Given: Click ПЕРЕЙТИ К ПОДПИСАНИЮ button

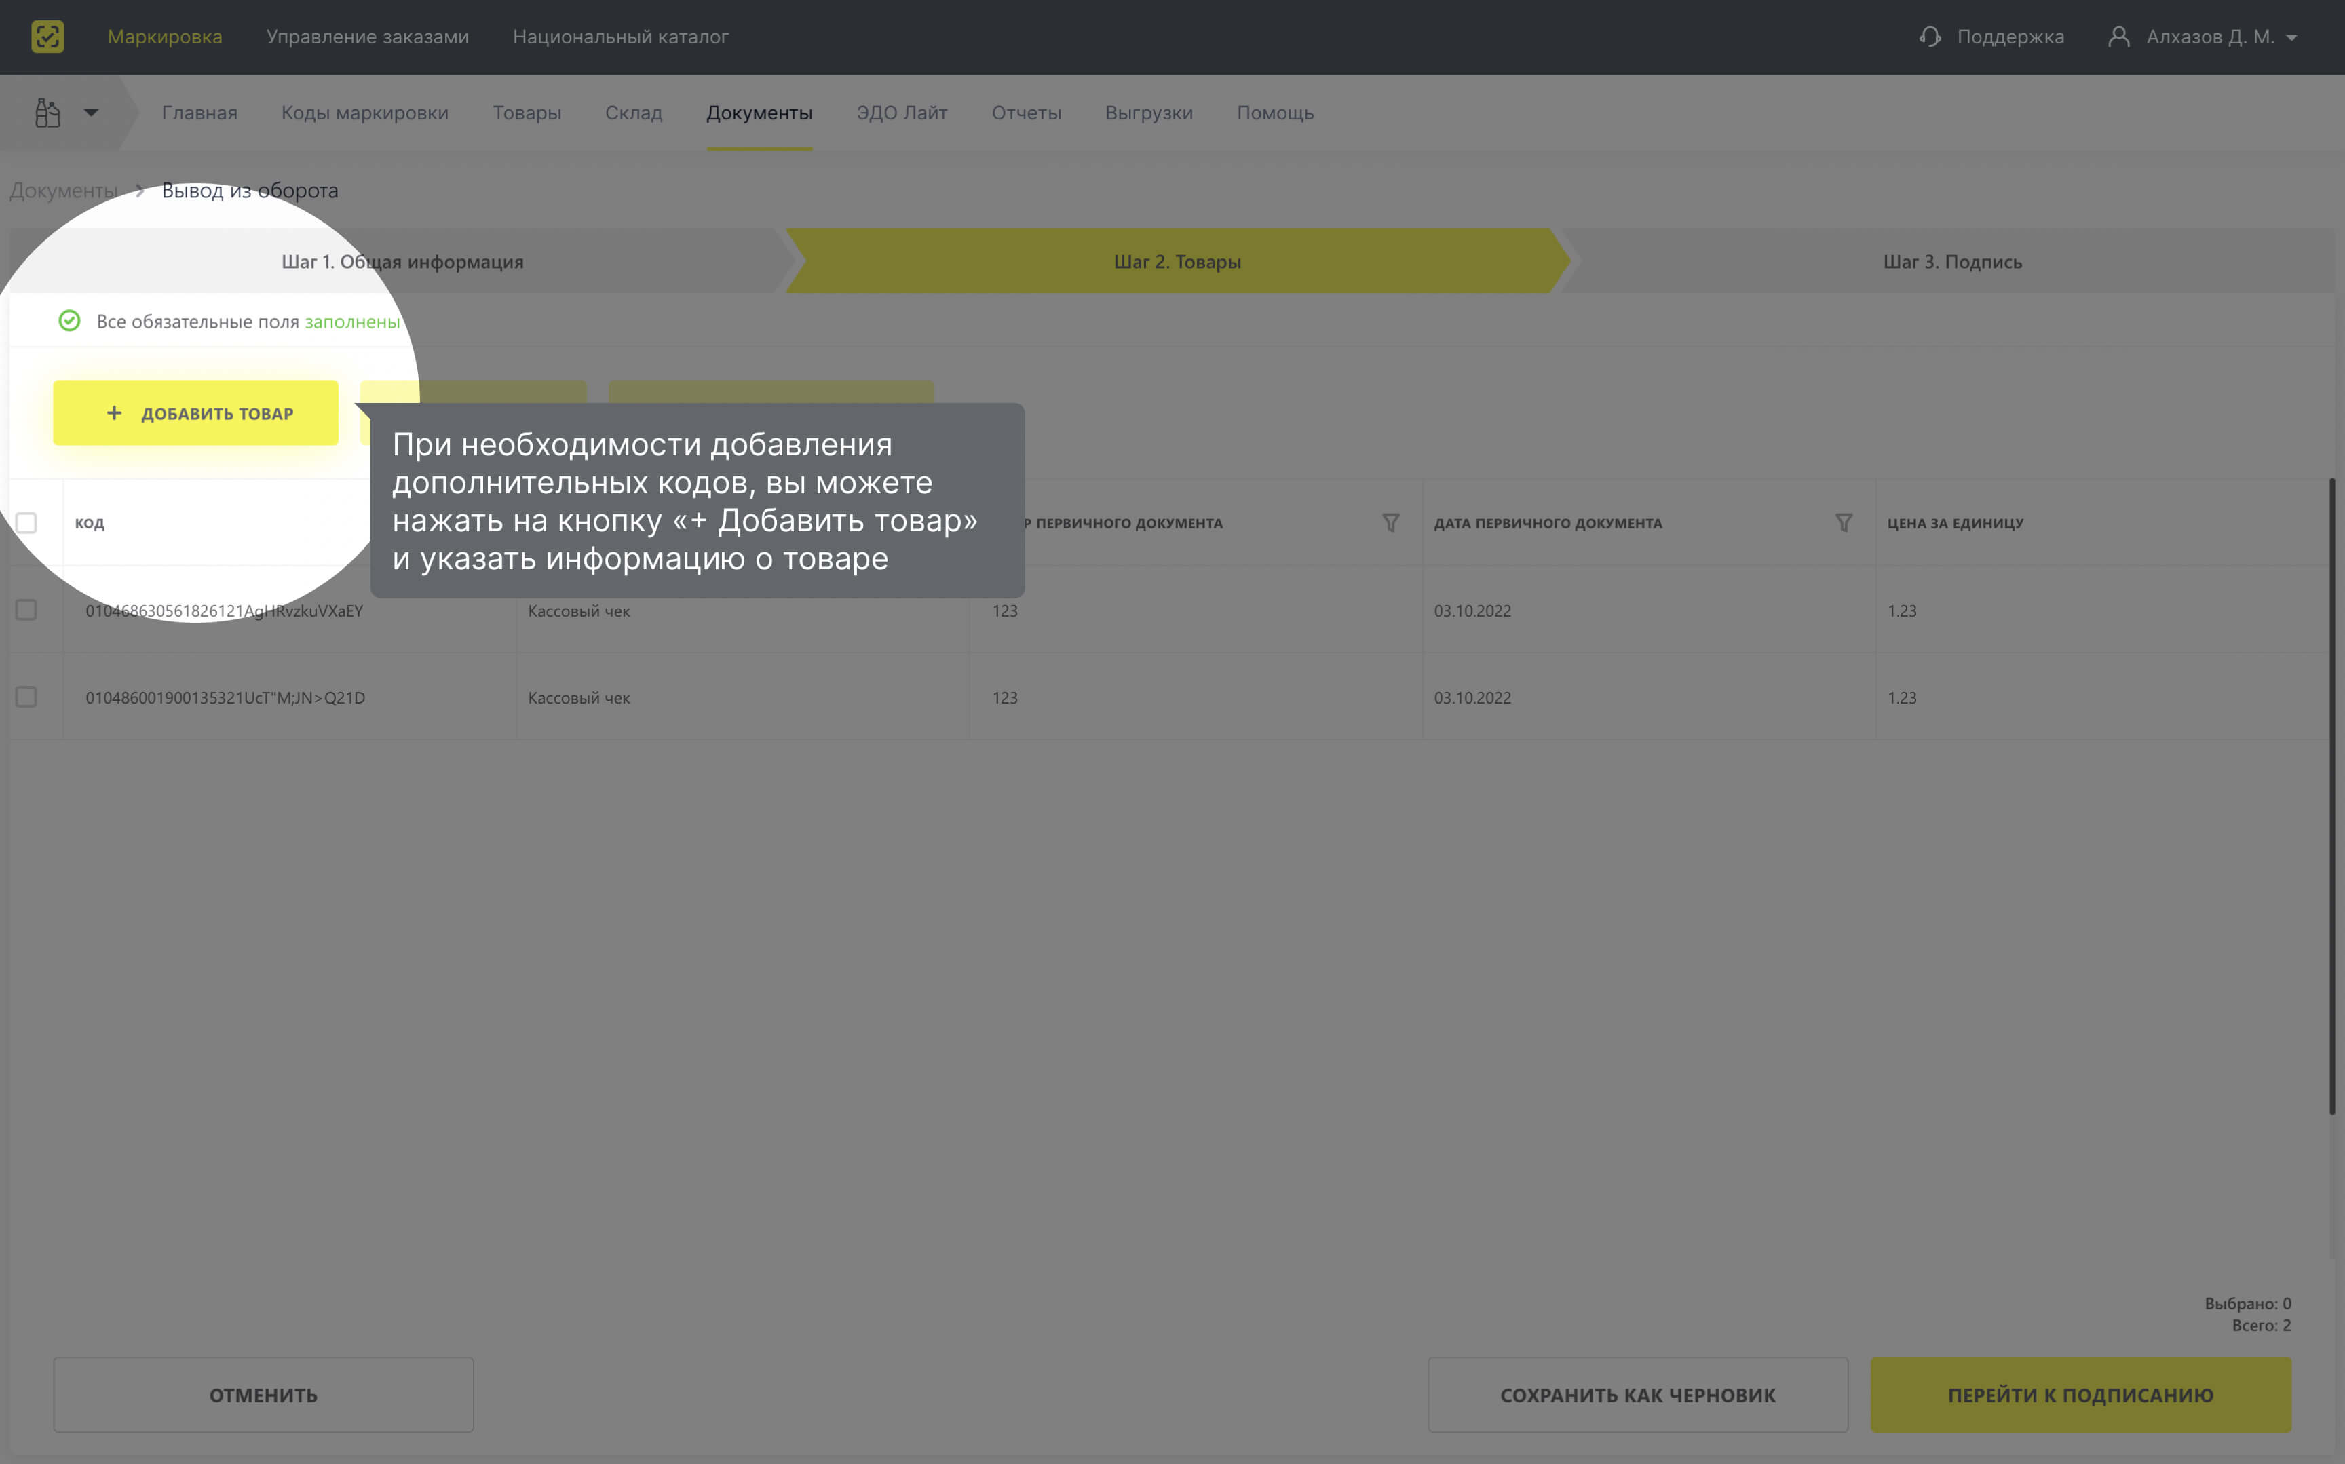Looking at the screenshot, I should [x=2080, y=1394].
